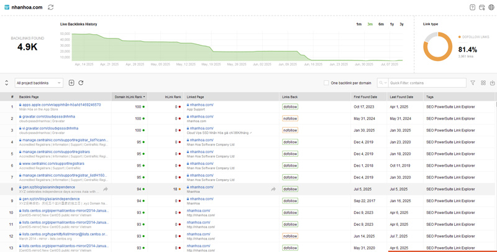Click the add backlinks plus icon
Image resolution: width=497 pixels, height=252 pixels.
[71, 83]
